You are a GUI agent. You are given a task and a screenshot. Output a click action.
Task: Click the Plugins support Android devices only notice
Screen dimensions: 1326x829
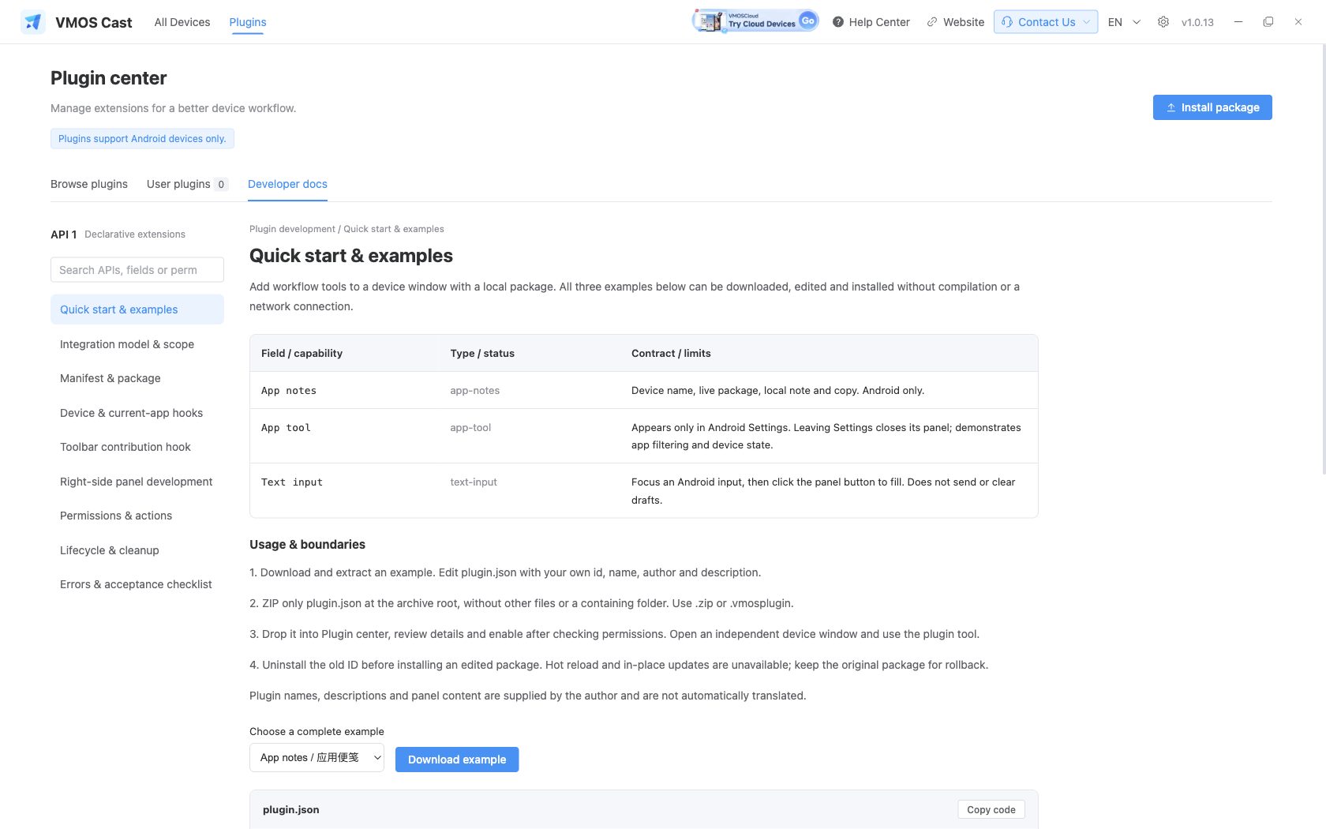point(142,139)
